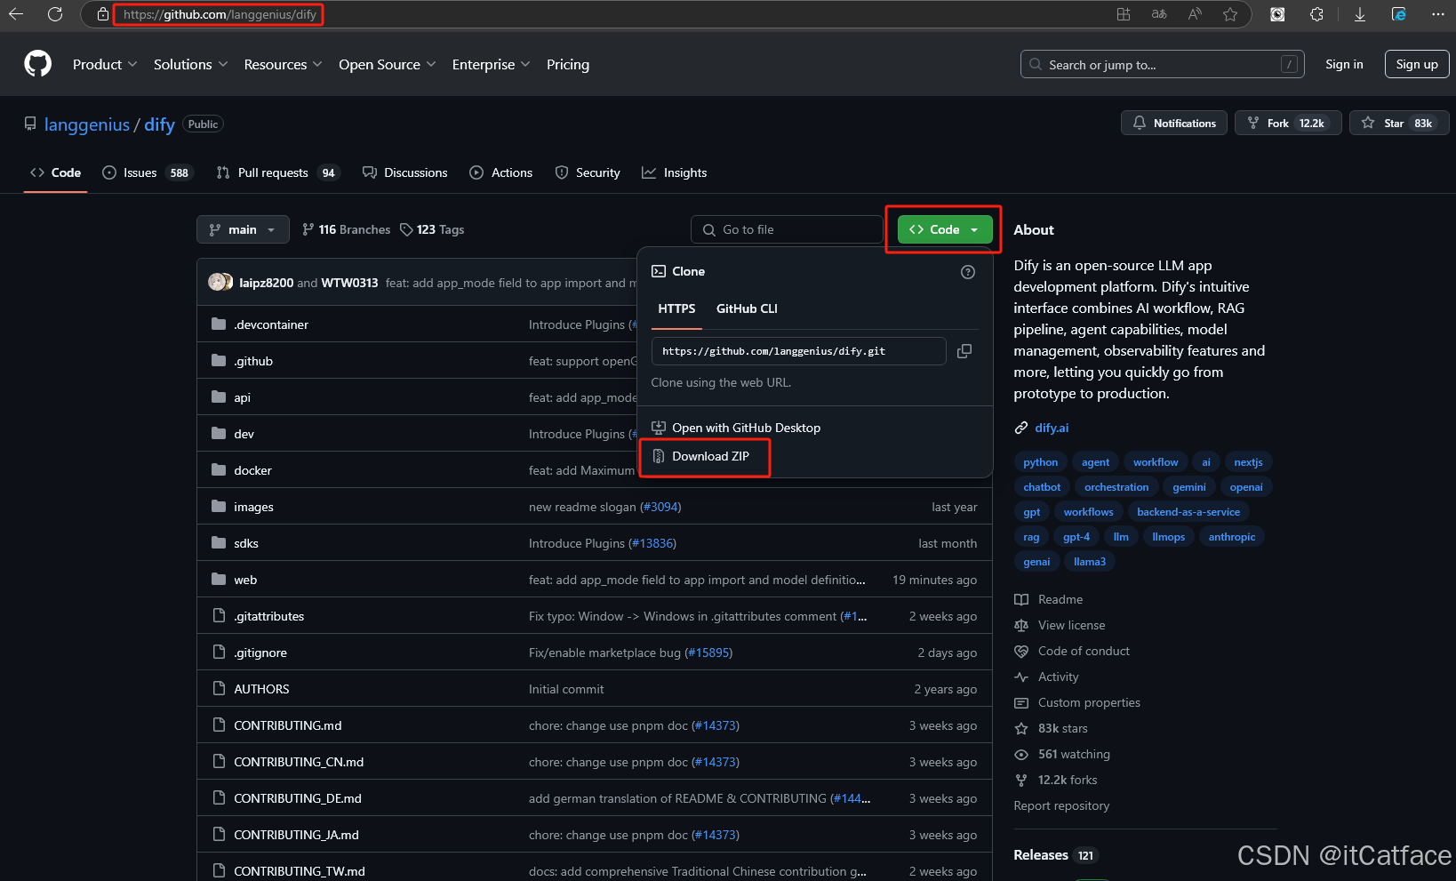Click the .gitignore file icon

point(219,653)
